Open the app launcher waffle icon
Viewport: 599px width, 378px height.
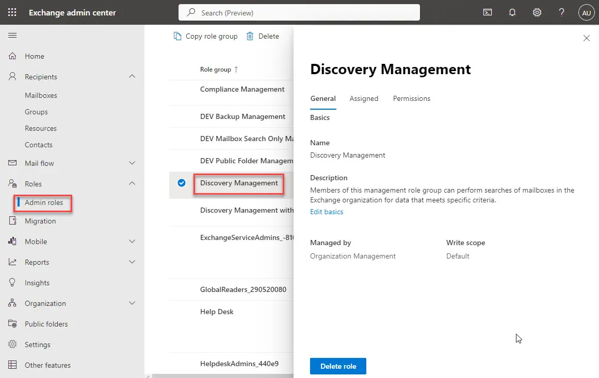[12, 12]
